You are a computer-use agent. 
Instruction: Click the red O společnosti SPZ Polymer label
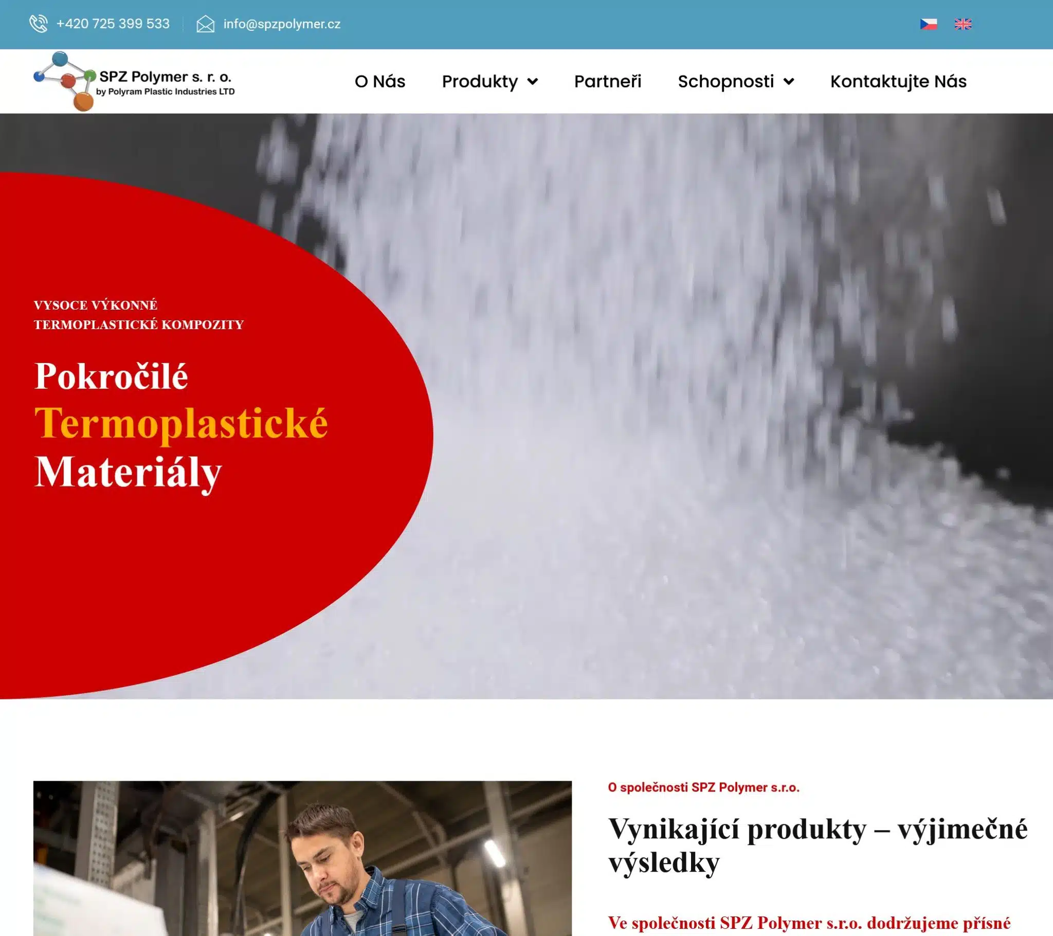tap(703, 787)
